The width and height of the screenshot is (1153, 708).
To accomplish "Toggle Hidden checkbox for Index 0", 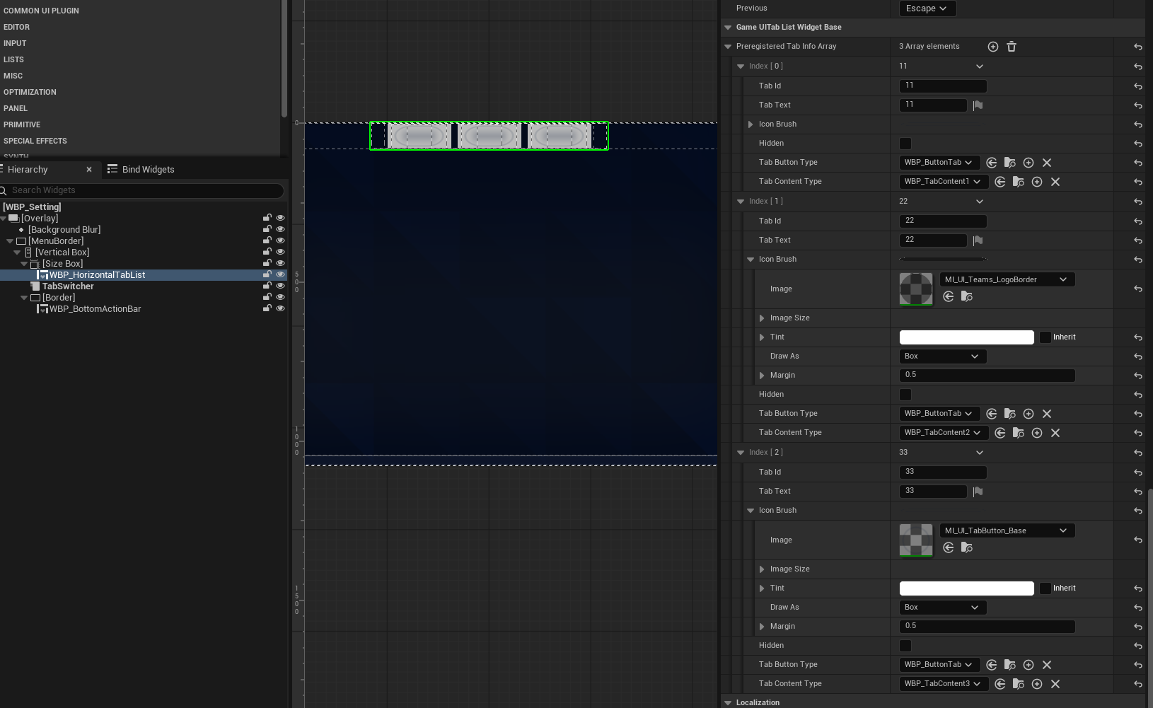I will [905, 144].
